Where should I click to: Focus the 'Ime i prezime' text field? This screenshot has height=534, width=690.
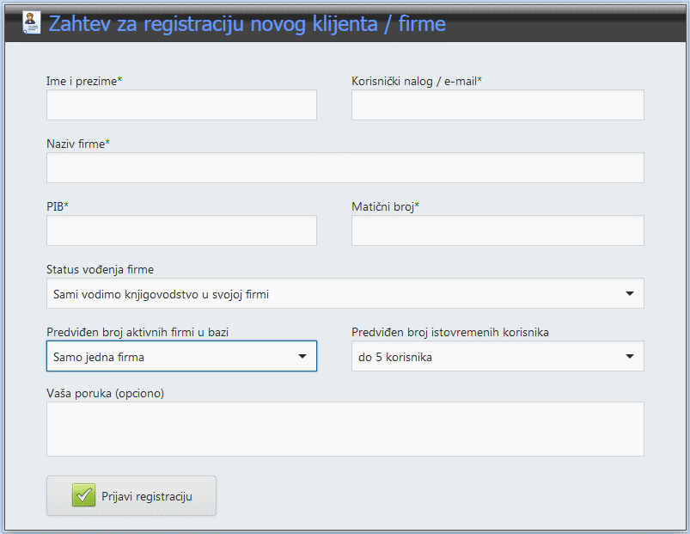point(181,105)
